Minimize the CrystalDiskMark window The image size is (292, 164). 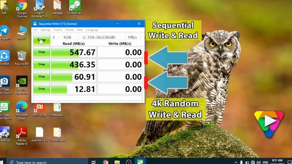coord(118,24)
